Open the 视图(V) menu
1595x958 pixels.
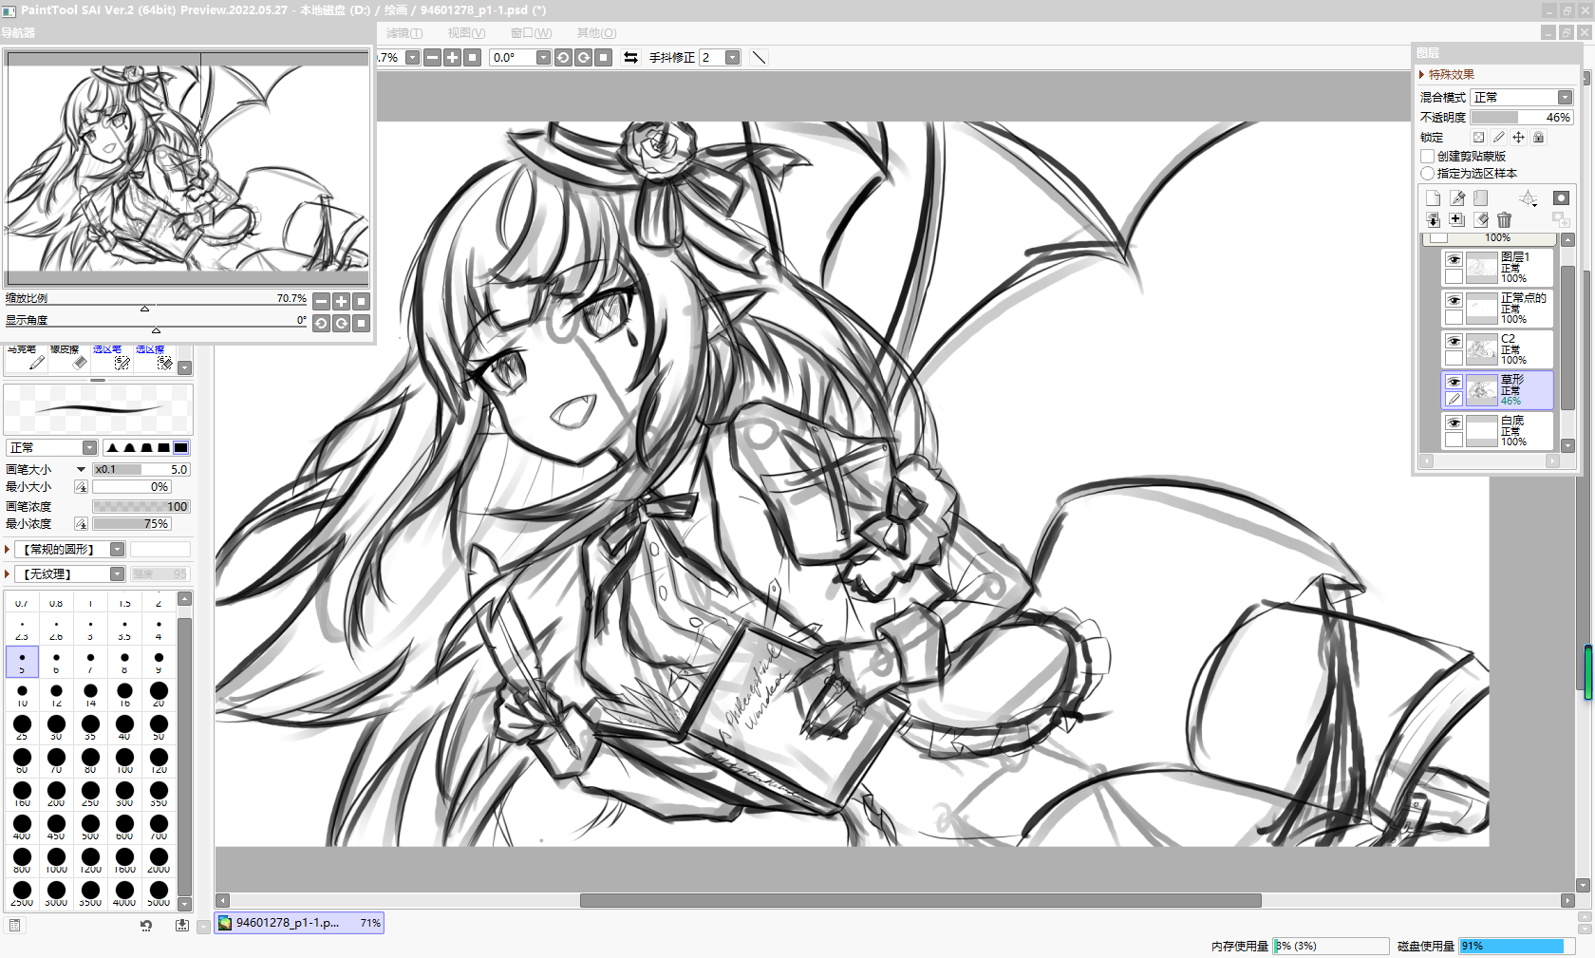click(466, 33)
